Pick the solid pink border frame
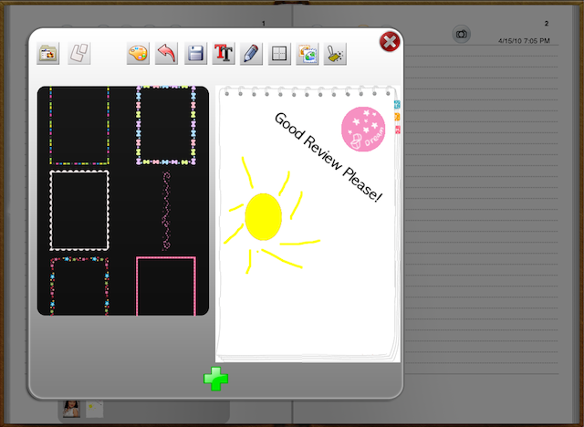 point(166,285)
